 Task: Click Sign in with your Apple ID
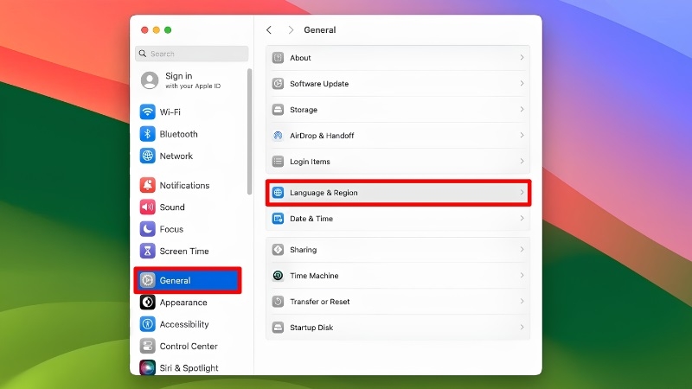point(193,80)
